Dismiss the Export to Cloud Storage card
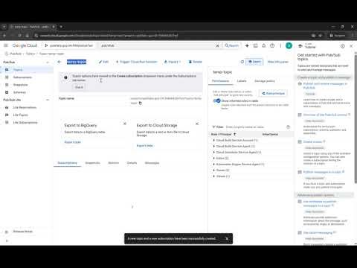 click(197, 124)
